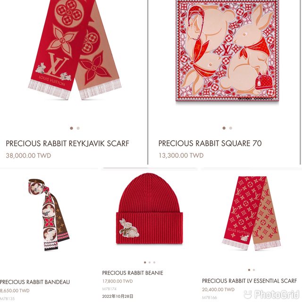Image resolution: width=302 pixels, height=302 pixels.
Task: Select first carousel dot under Square 70
Action: (x=224, y=128)
